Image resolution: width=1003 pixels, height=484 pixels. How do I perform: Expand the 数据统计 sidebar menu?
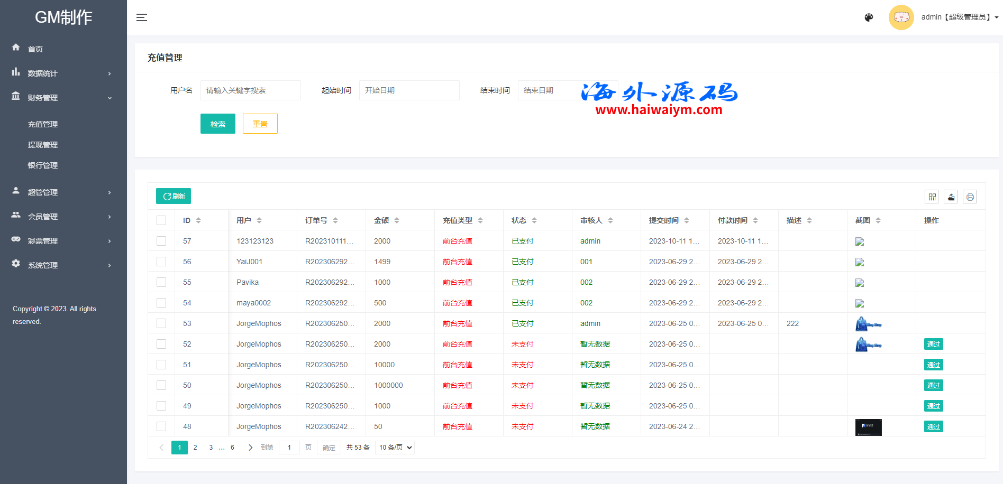63,73
